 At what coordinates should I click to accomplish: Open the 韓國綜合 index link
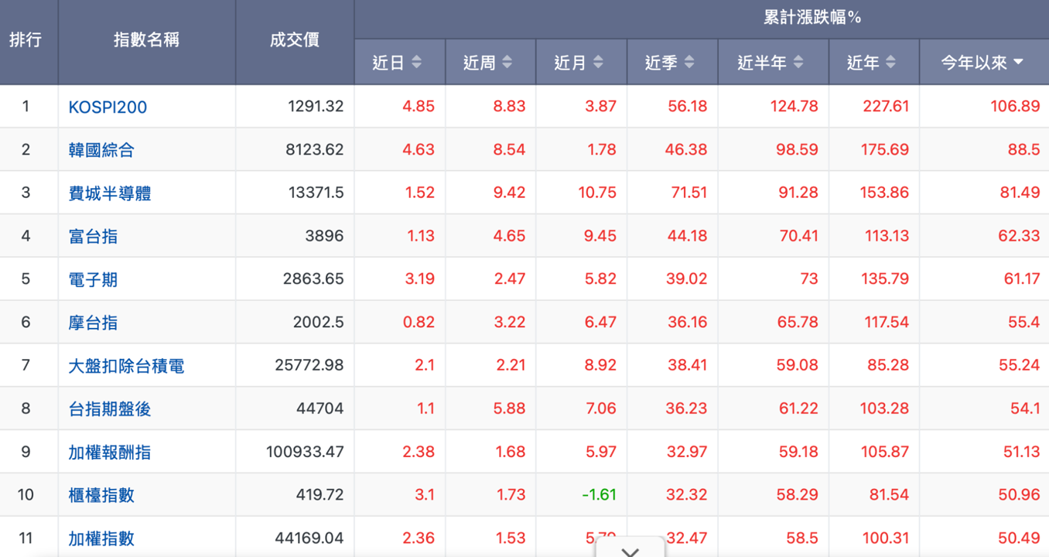pos(101,150)
